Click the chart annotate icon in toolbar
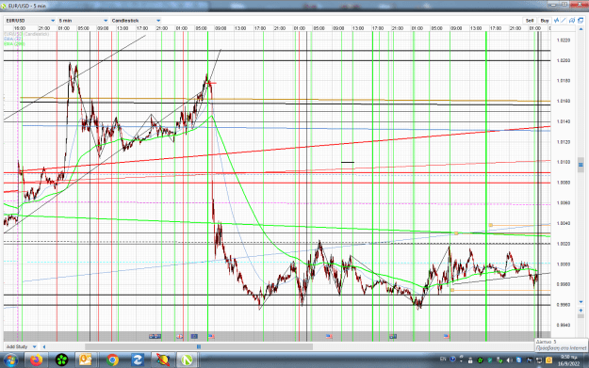Screen dimensions: 589x368 click(x=572, y=21)
